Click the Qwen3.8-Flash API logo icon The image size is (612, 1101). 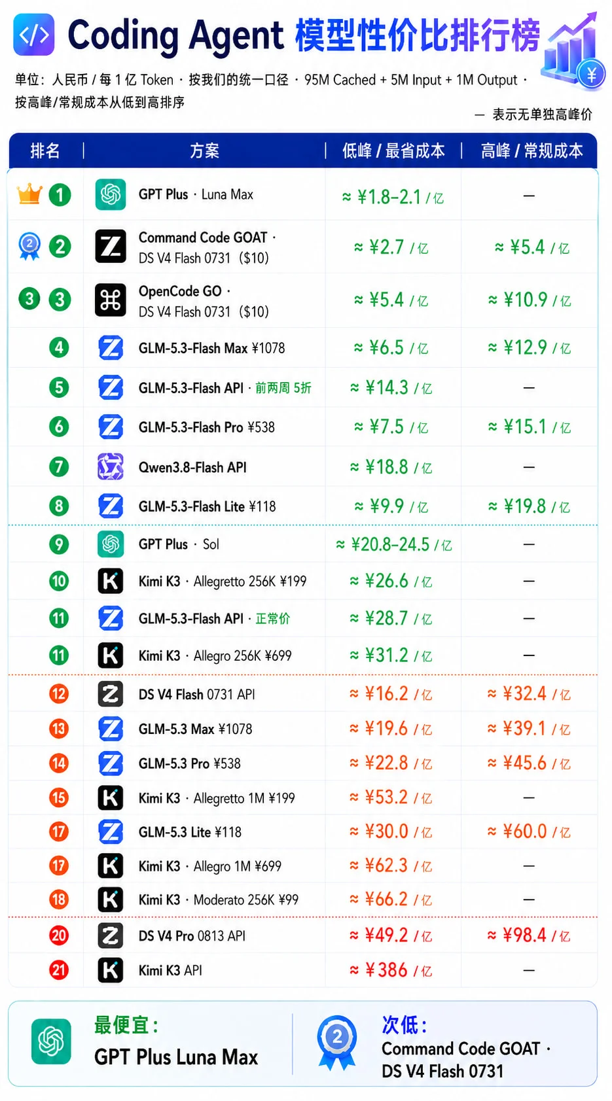pyautogui.click(x=111, y=467)
